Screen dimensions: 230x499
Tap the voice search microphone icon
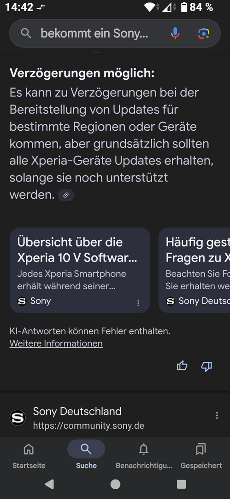[175, 33]
